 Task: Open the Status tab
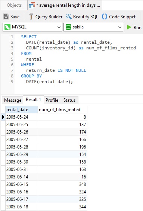[69, 100]
